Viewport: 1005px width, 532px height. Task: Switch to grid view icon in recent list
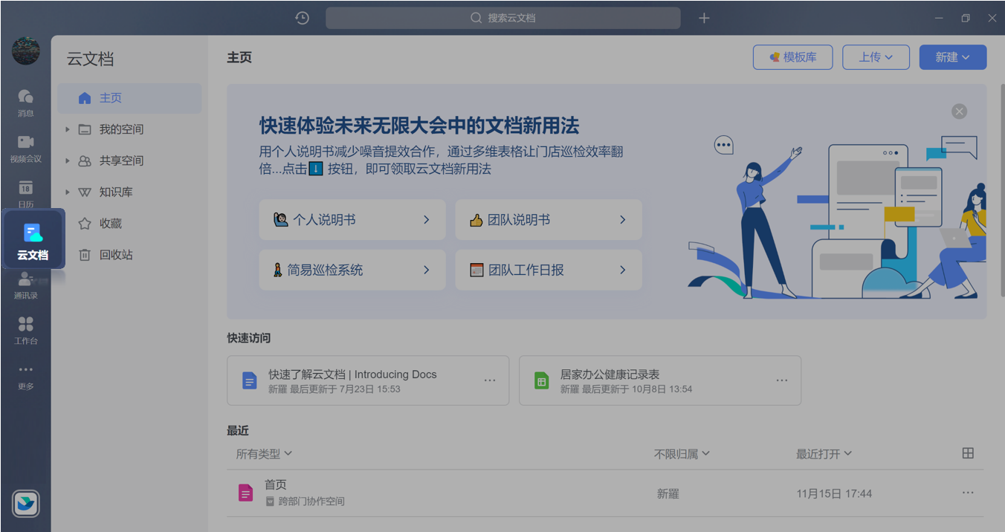tap(968, 453)
